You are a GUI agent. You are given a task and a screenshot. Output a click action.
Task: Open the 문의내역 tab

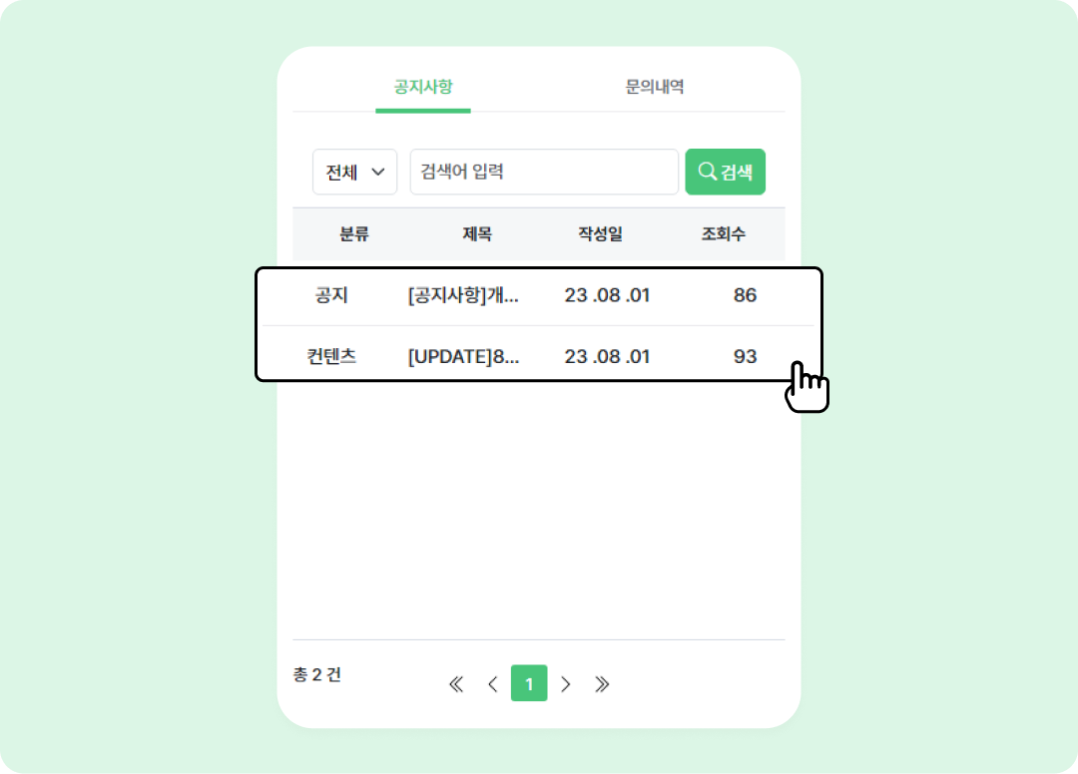click(x=654, y=87)
